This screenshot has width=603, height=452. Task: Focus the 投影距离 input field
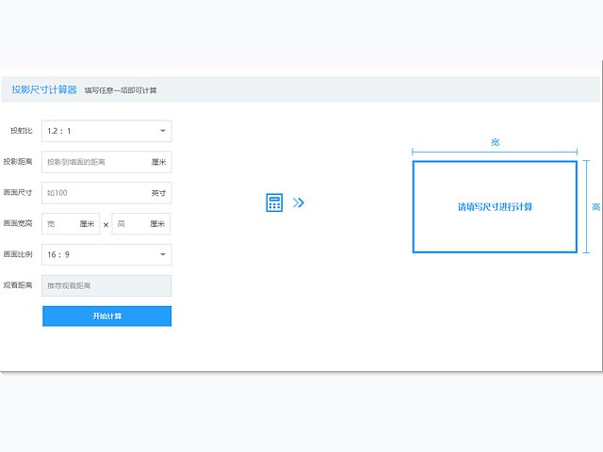(106, 162)
